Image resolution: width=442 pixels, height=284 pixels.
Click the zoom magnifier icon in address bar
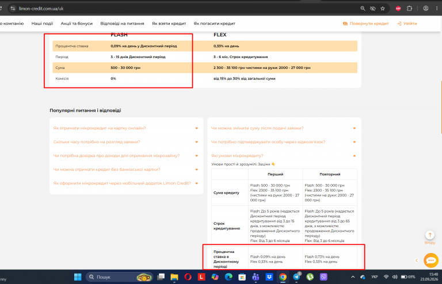363,9
